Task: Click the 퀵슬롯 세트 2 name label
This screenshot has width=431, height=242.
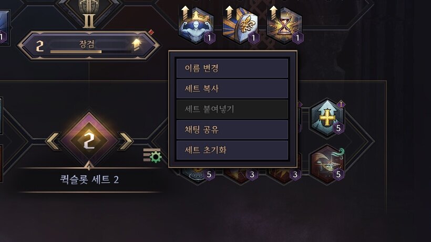Action: [89, 180]
